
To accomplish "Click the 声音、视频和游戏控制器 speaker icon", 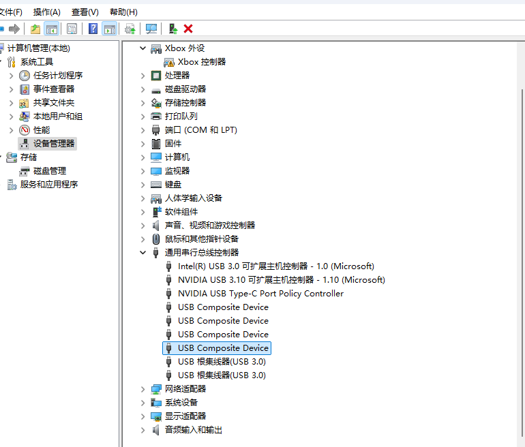I will [x=155, y=226].
